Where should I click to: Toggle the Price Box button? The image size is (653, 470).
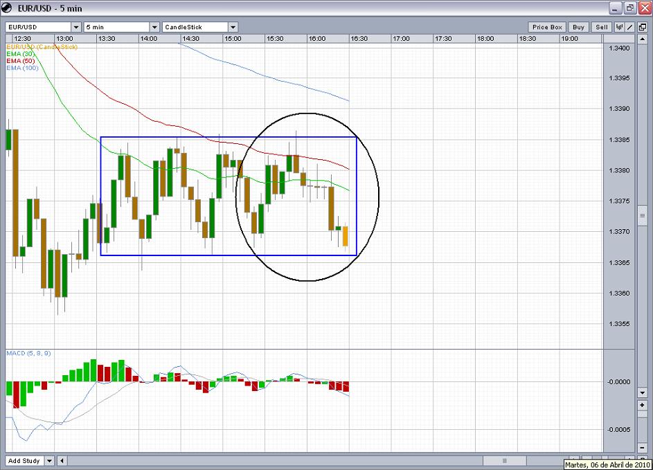click(547, 27)
